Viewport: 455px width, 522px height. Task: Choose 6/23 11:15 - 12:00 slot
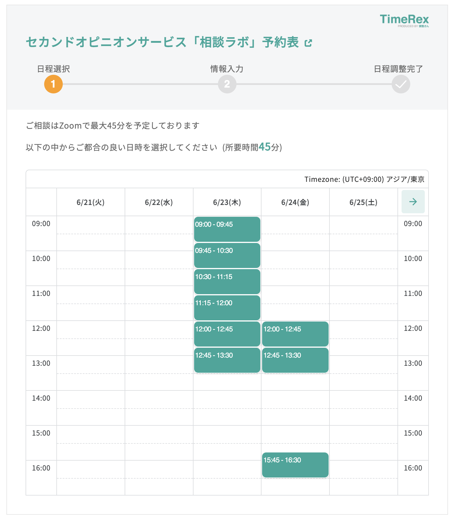[227, 308]
